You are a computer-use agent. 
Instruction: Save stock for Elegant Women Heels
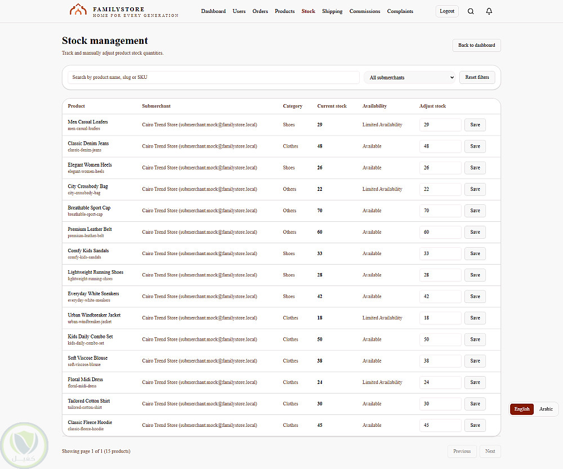click(x=475, y=168)
